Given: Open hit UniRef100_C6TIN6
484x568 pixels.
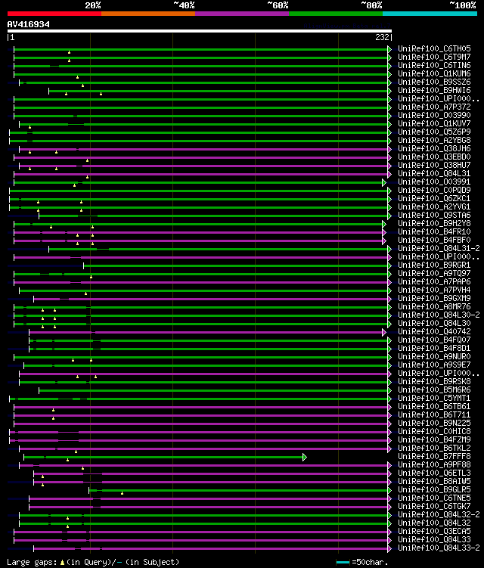Looking at the screenshot, I should pyautogui.click(x=434, y=65).
